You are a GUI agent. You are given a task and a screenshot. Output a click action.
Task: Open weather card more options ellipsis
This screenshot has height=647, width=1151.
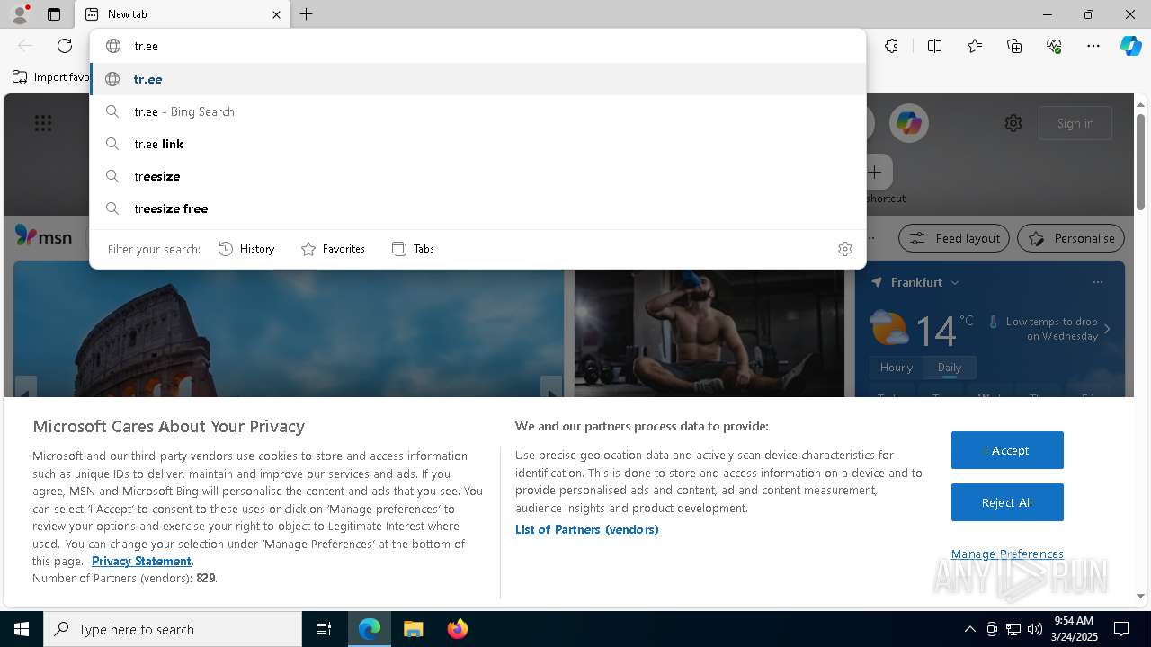click(1098, 282)
